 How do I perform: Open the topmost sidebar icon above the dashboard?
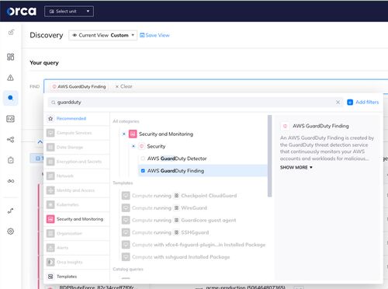coord(11,33)
